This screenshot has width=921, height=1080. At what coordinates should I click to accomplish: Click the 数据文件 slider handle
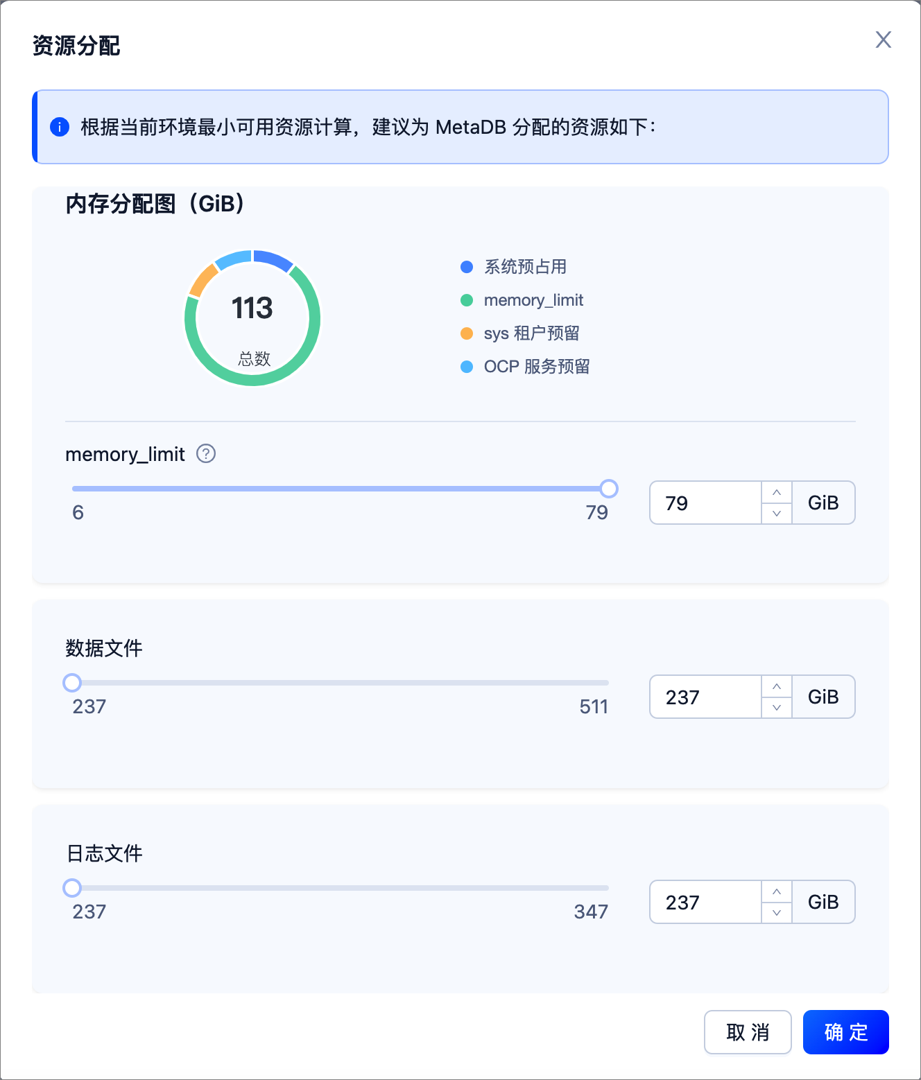(x=71, y=683)
